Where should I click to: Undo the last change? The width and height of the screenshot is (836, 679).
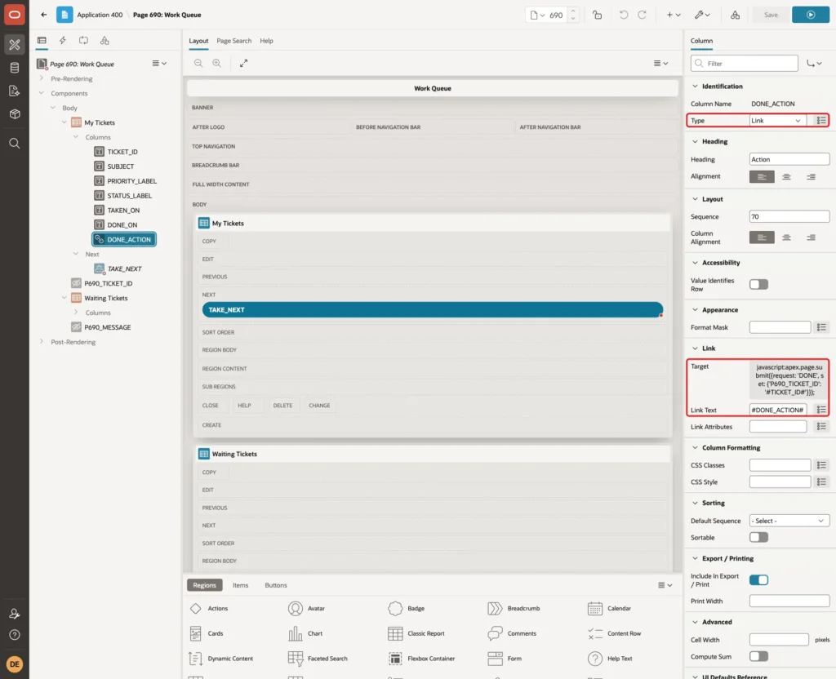[623, 15]
